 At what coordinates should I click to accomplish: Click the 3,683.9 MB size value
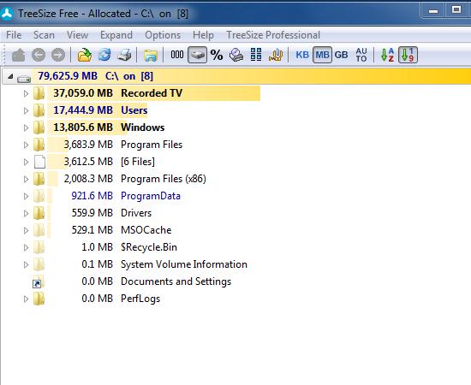[x=88, y=145]
